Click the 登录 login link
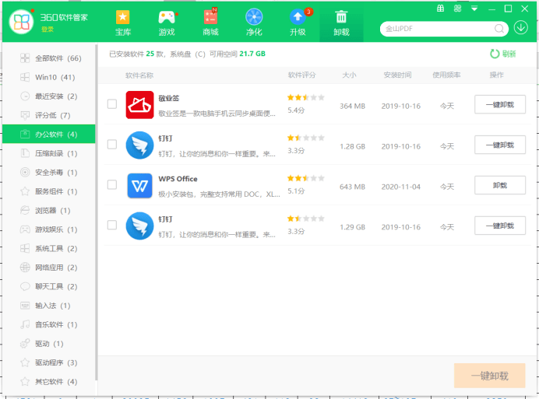This screenshot has width=539, height=399. point(48,30)
